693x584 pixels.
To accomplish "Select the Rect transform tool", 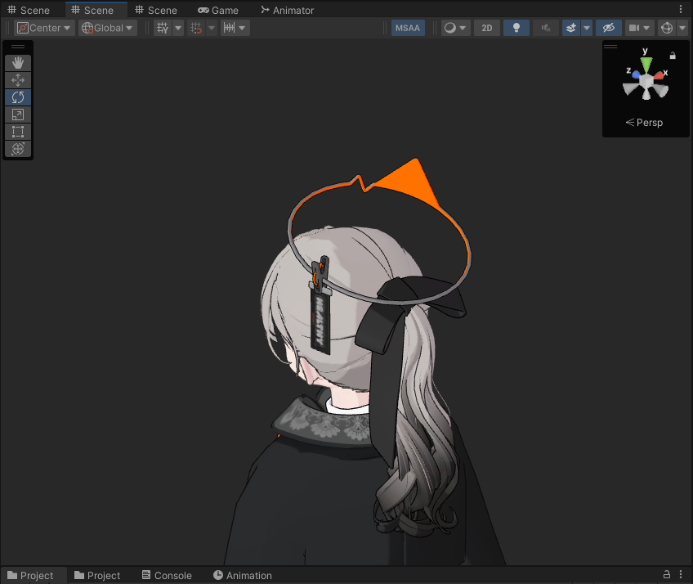I will [x=18, y=132].
